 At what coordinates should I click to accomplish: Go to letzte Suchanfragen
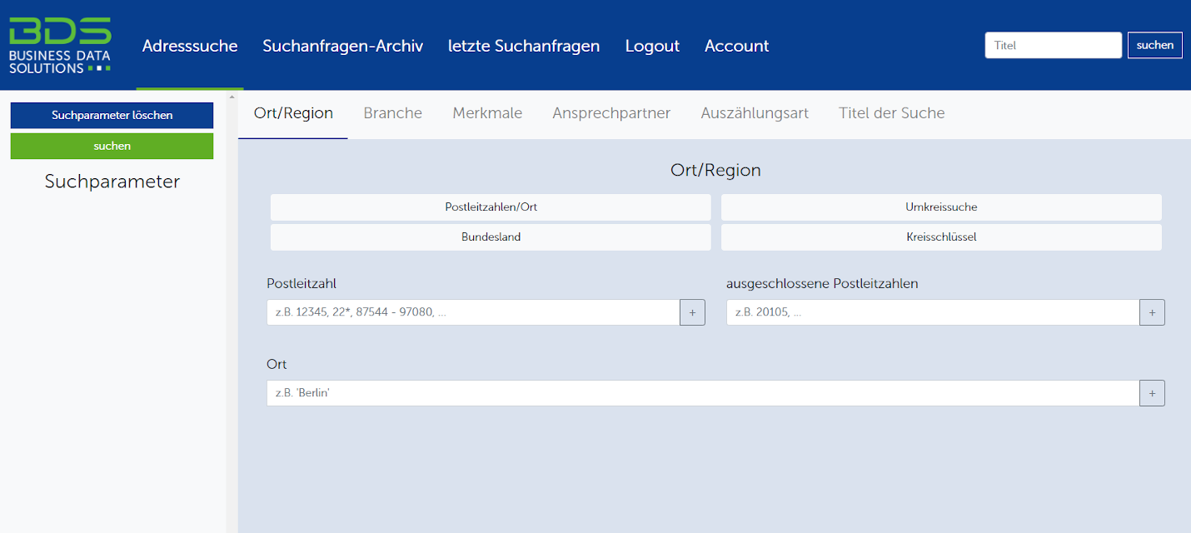(x=524, y=46)
